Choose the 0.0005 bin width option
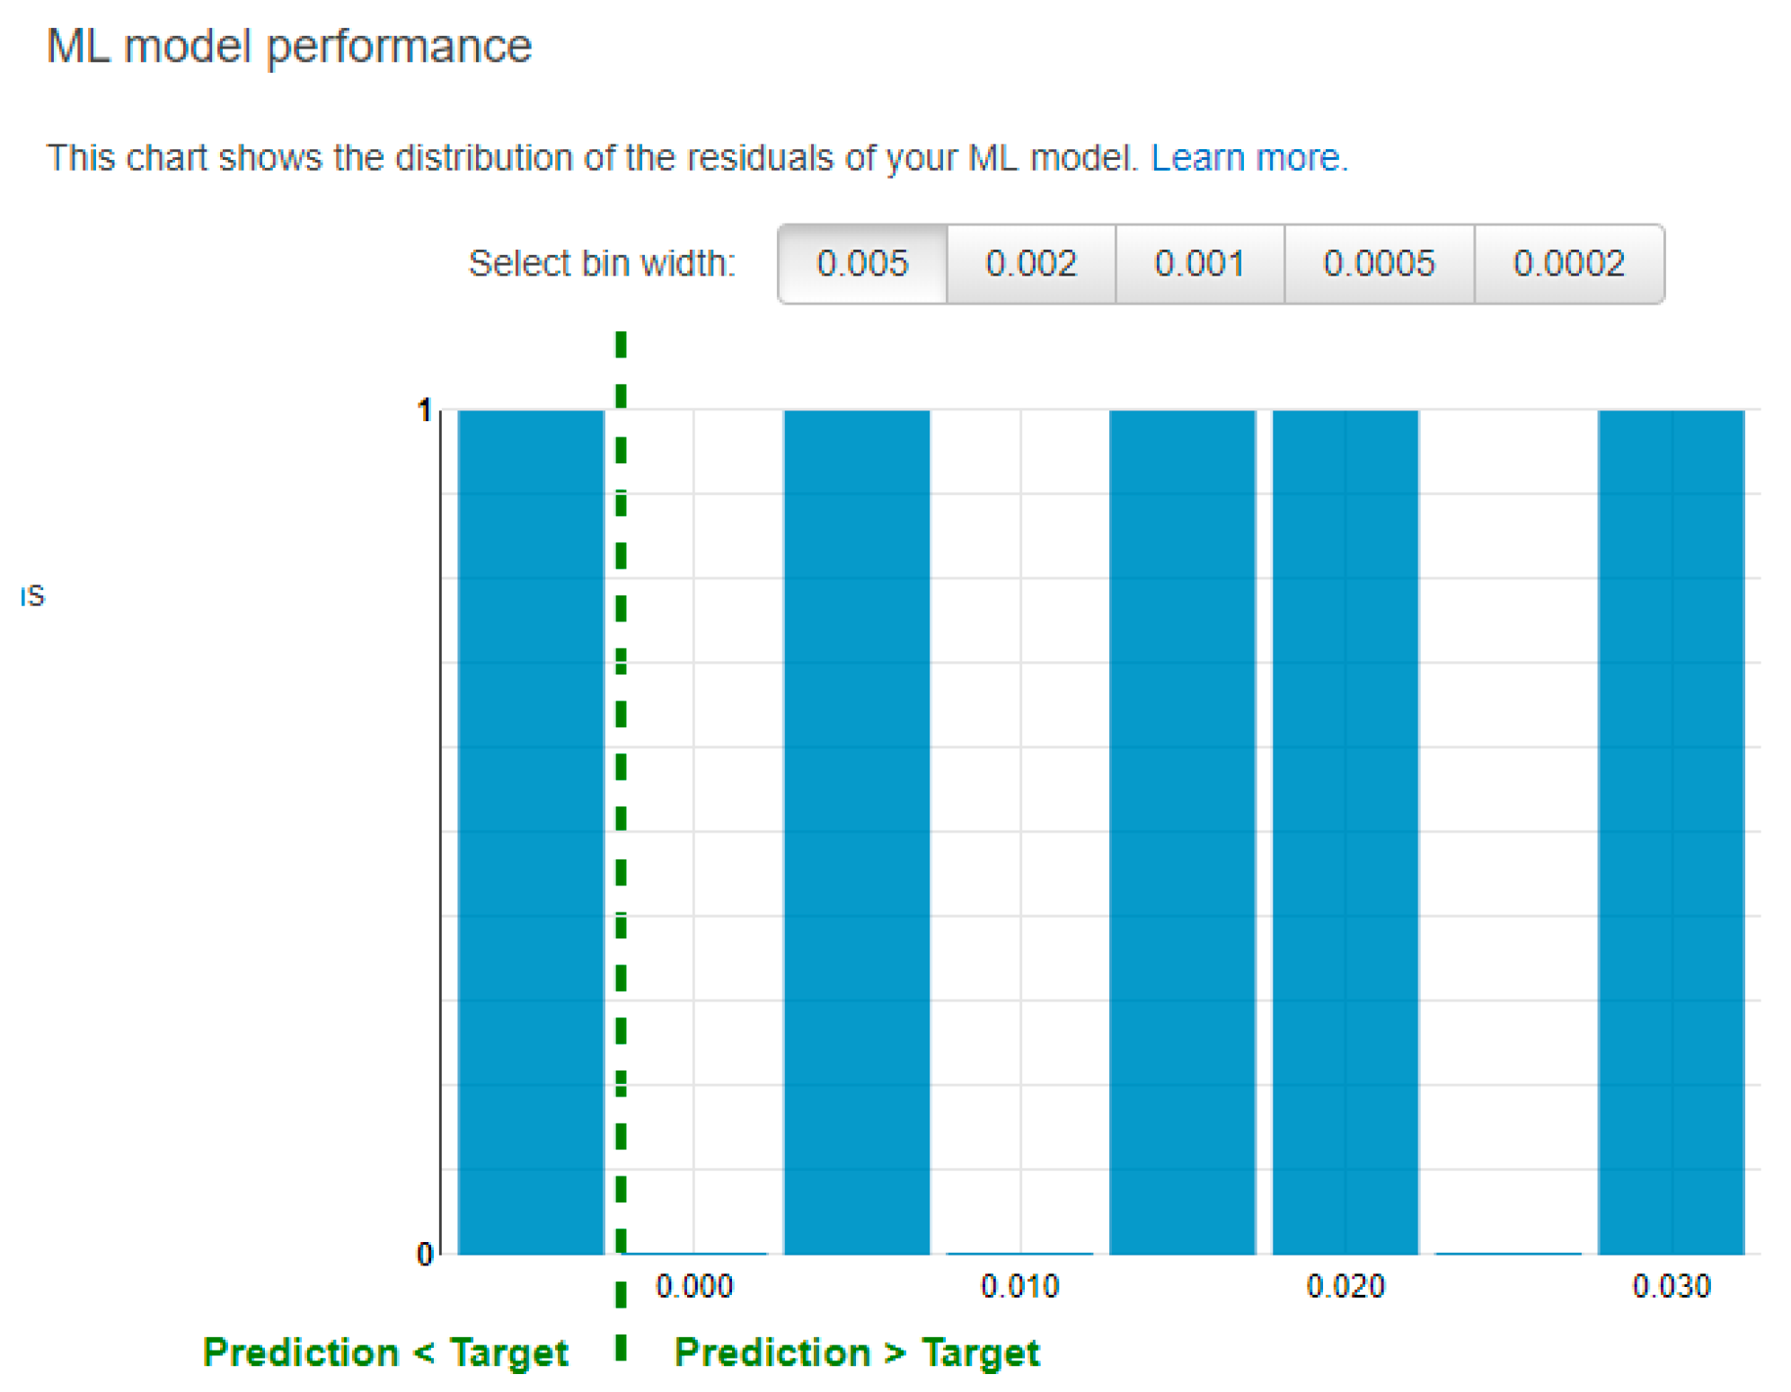The height and width of the screenshot is (1392, 1791). point(1378,264)
